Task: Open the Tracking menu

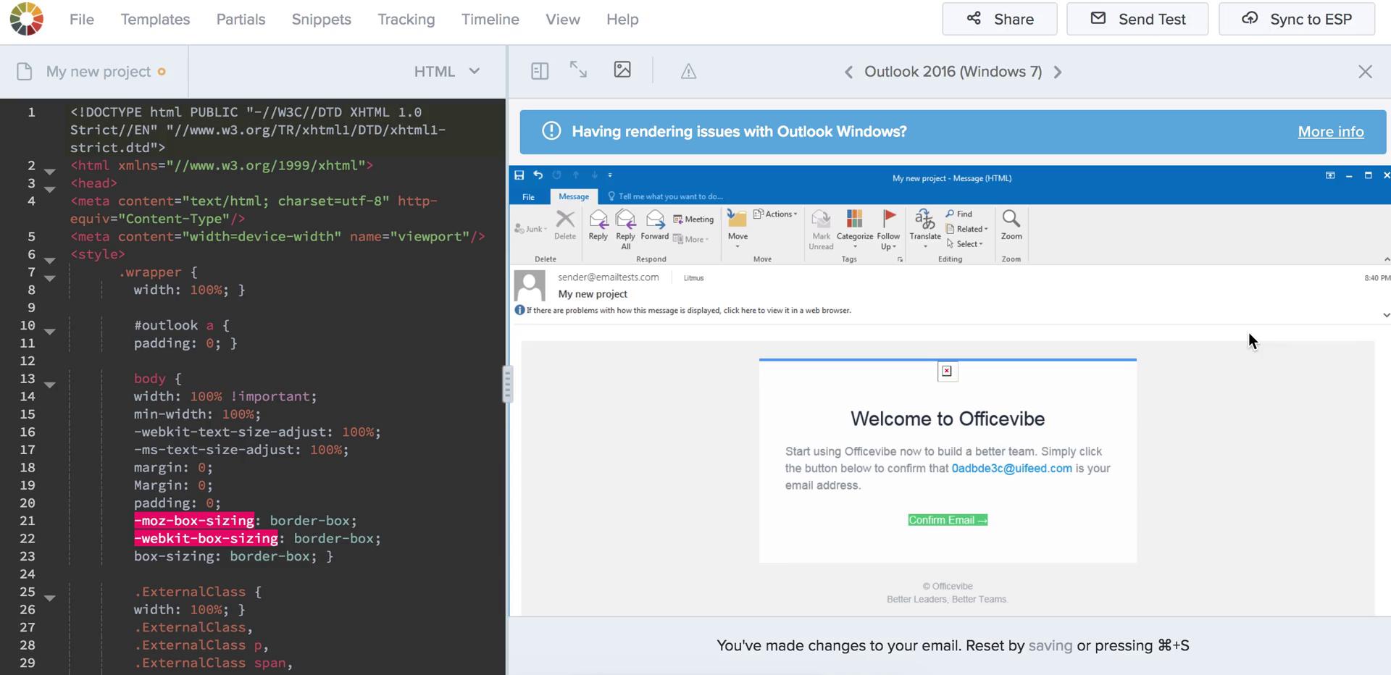Action: 406,20
